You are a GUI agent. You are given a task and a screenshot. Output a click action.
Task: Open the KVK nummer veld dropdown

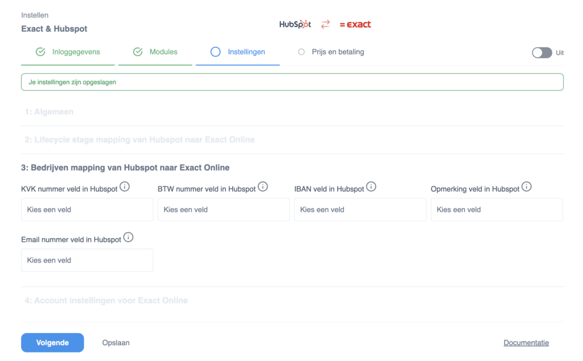87,210
